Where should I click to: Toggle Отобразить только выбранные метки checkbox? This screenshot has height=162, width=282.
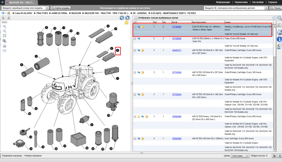click(136, 18)
